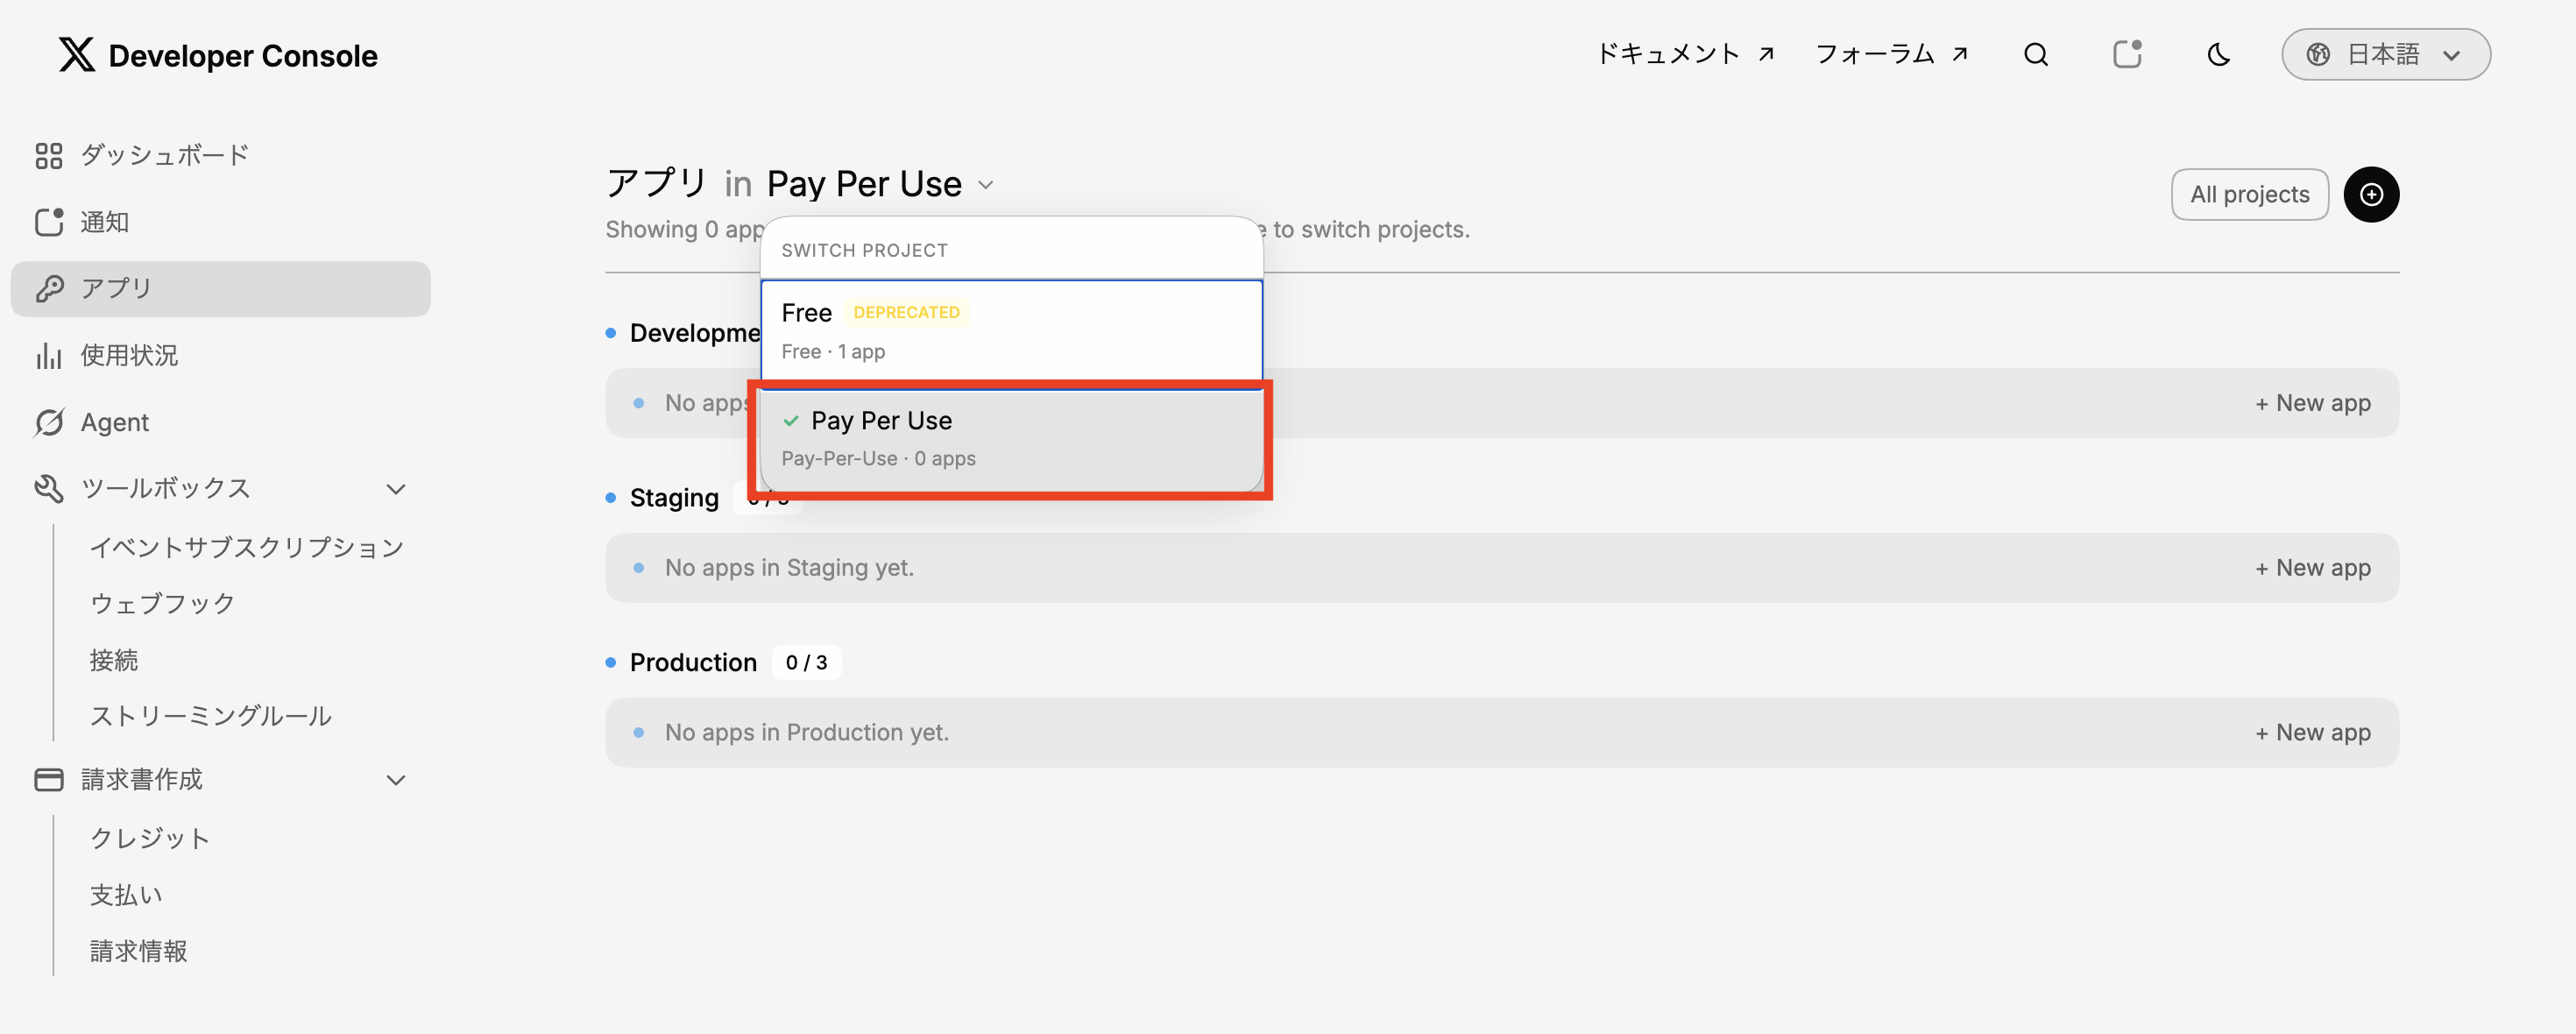The width and height of the screenshot is (2576, 1034).
Task: Click the X logo in the header
Action: [x=76, y=55]
